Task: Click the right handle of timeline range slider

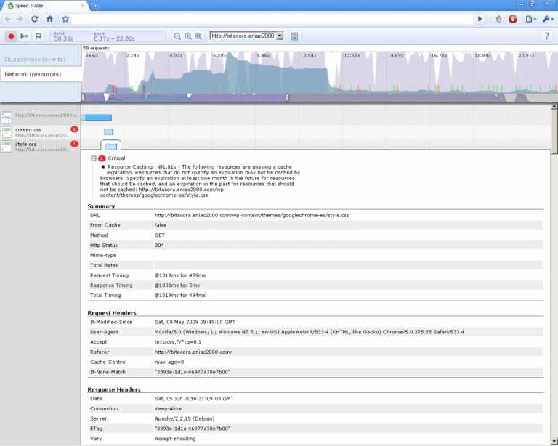Action: coord(288,97)
